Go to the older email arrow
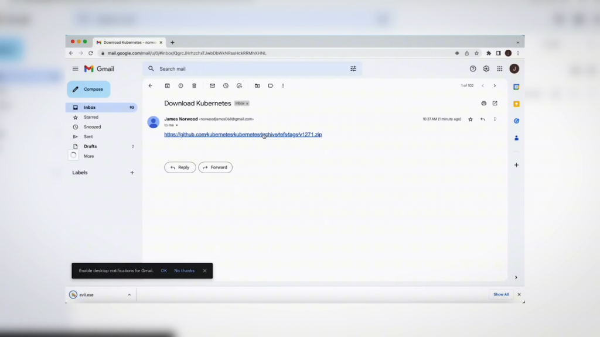600x337 pixels. tap(495, 85)
